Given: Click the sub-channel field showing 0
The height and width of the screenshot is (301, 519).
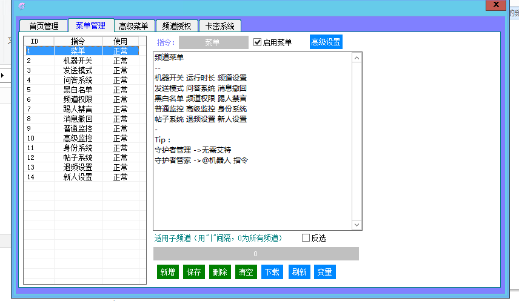Looking at the screenshot, I should click(x=256, y=254).
